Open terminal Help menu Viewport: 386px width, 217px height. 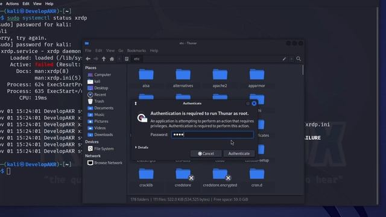click(49, 4)
